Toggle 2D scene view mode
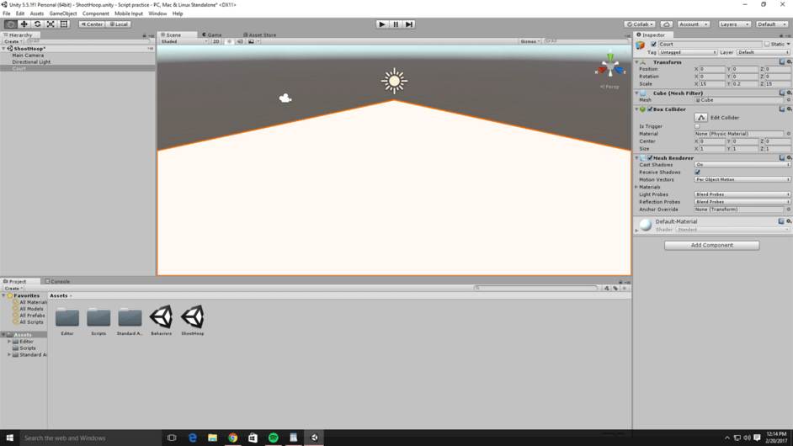 (216, 41)
